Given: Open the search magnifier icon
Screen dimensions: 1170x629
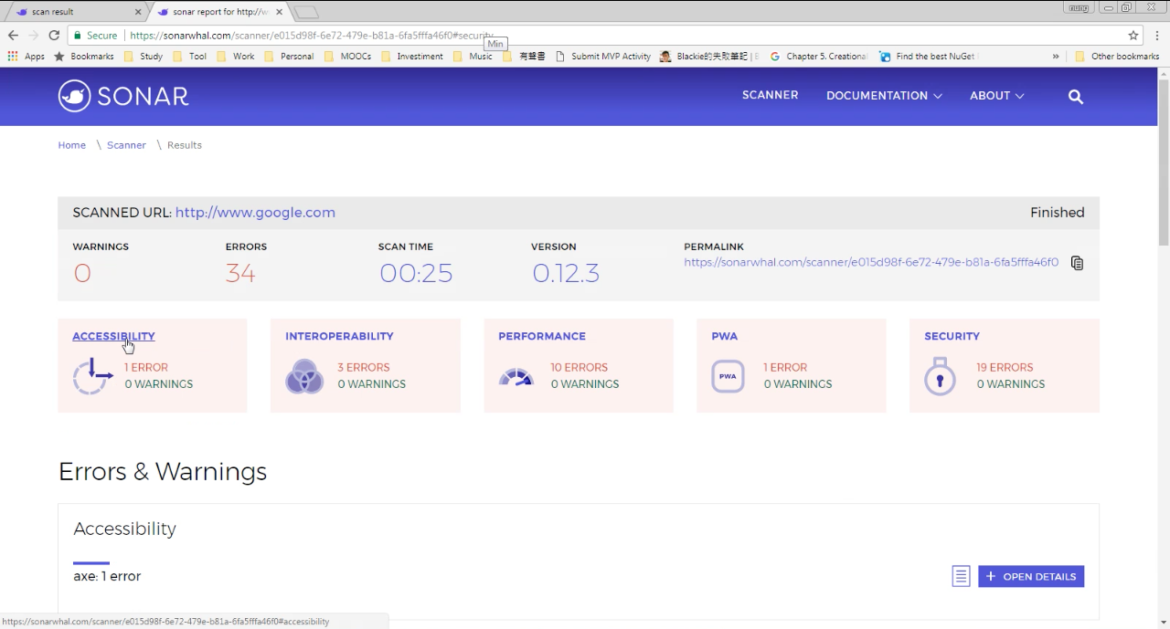Looking at the screenshot, I should coord(1076,96).
